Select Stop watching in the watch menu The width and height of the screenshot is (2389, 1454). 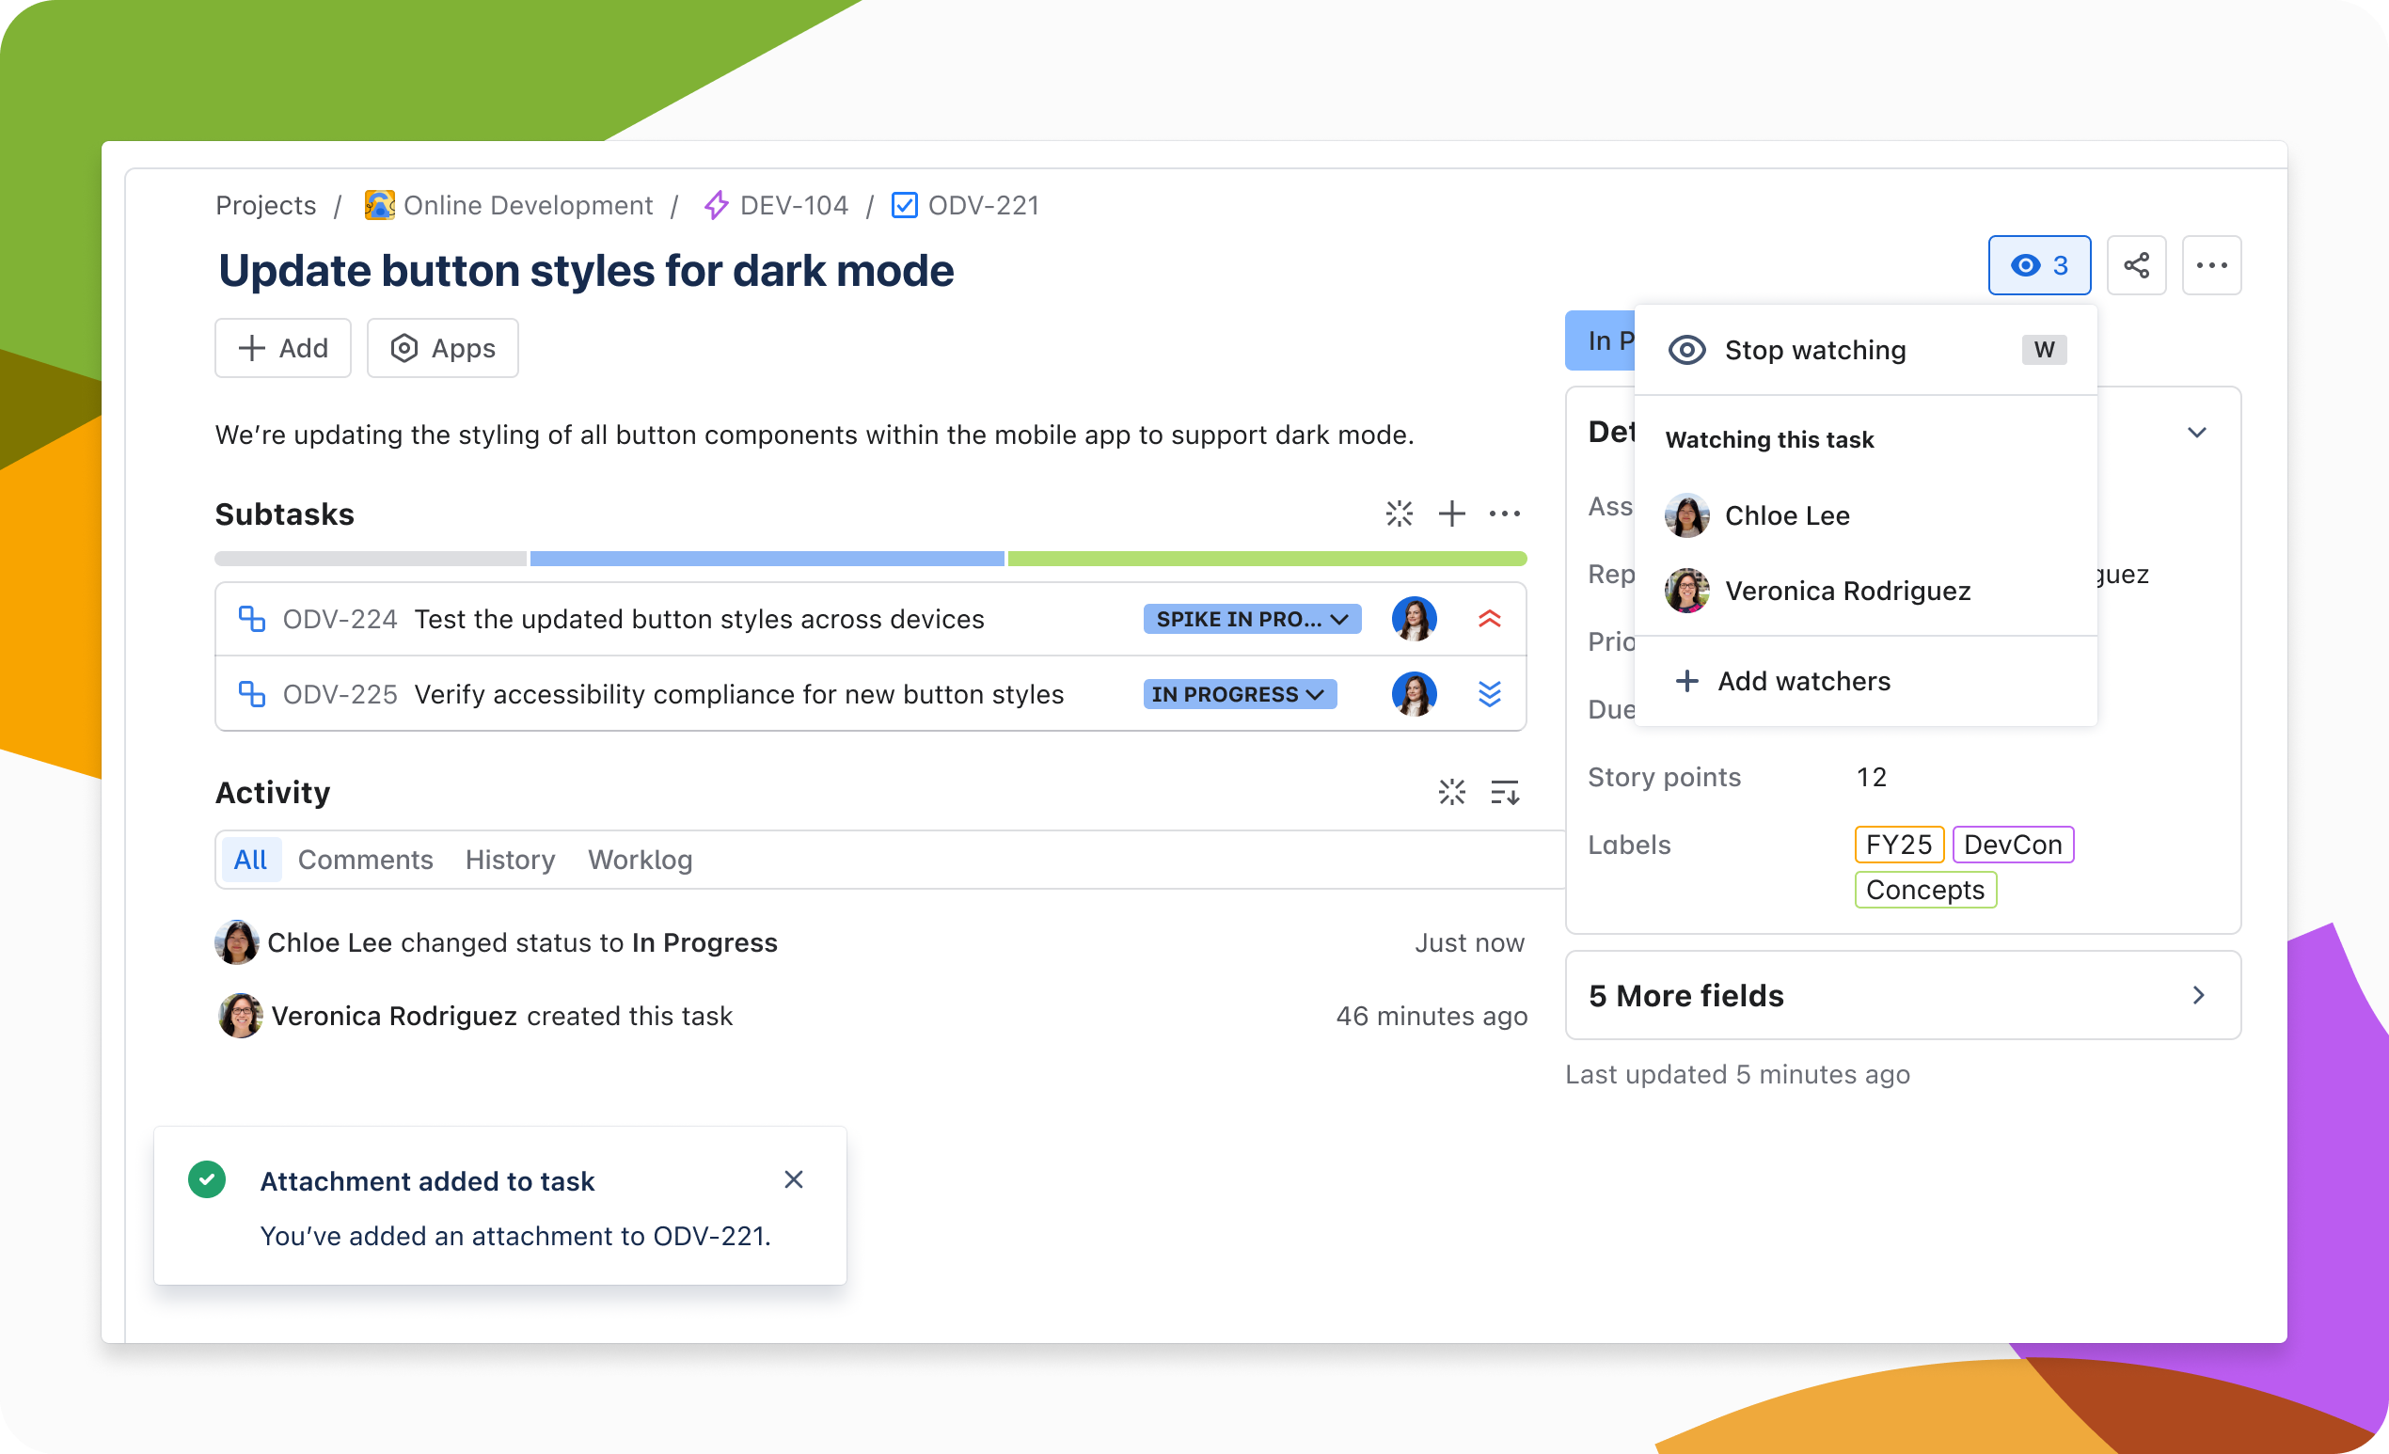pos(1815,350)
